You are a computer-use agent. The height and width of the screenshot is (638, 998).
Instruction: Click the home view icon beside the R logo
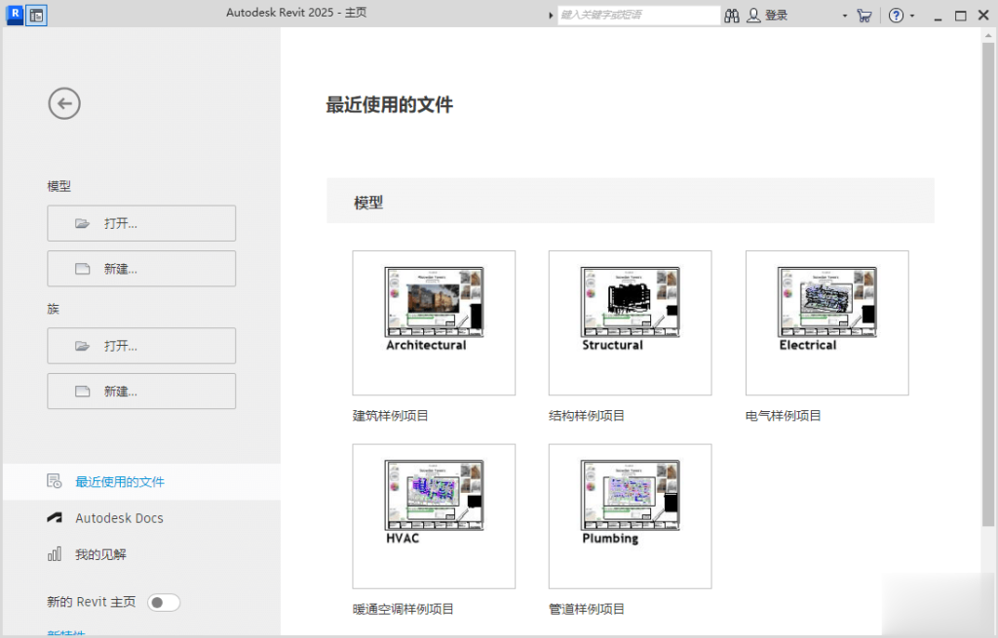[x=37, y=16]
